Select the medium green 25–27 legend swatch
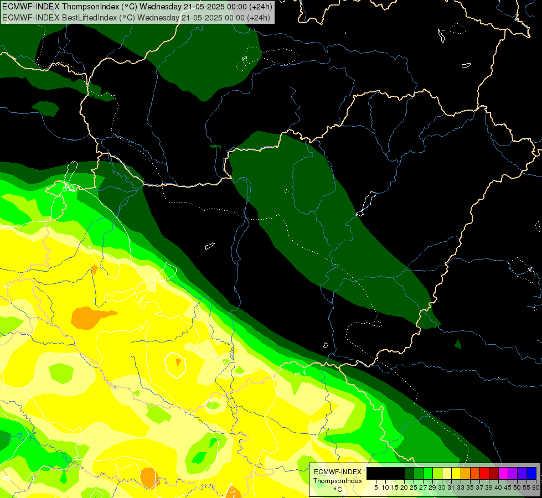 419,473
